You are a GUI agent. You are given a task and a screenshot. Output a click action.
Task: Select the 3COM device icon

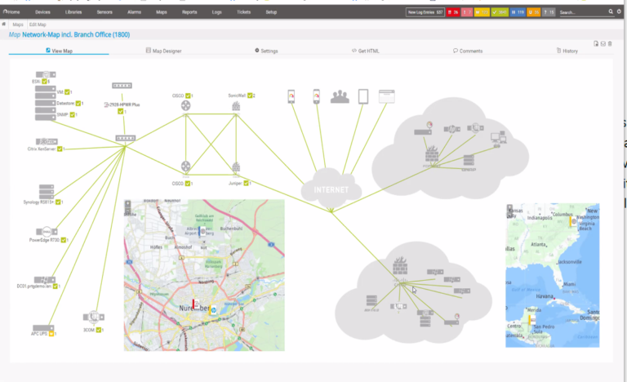pyautogui.click(x=94, y=318)
